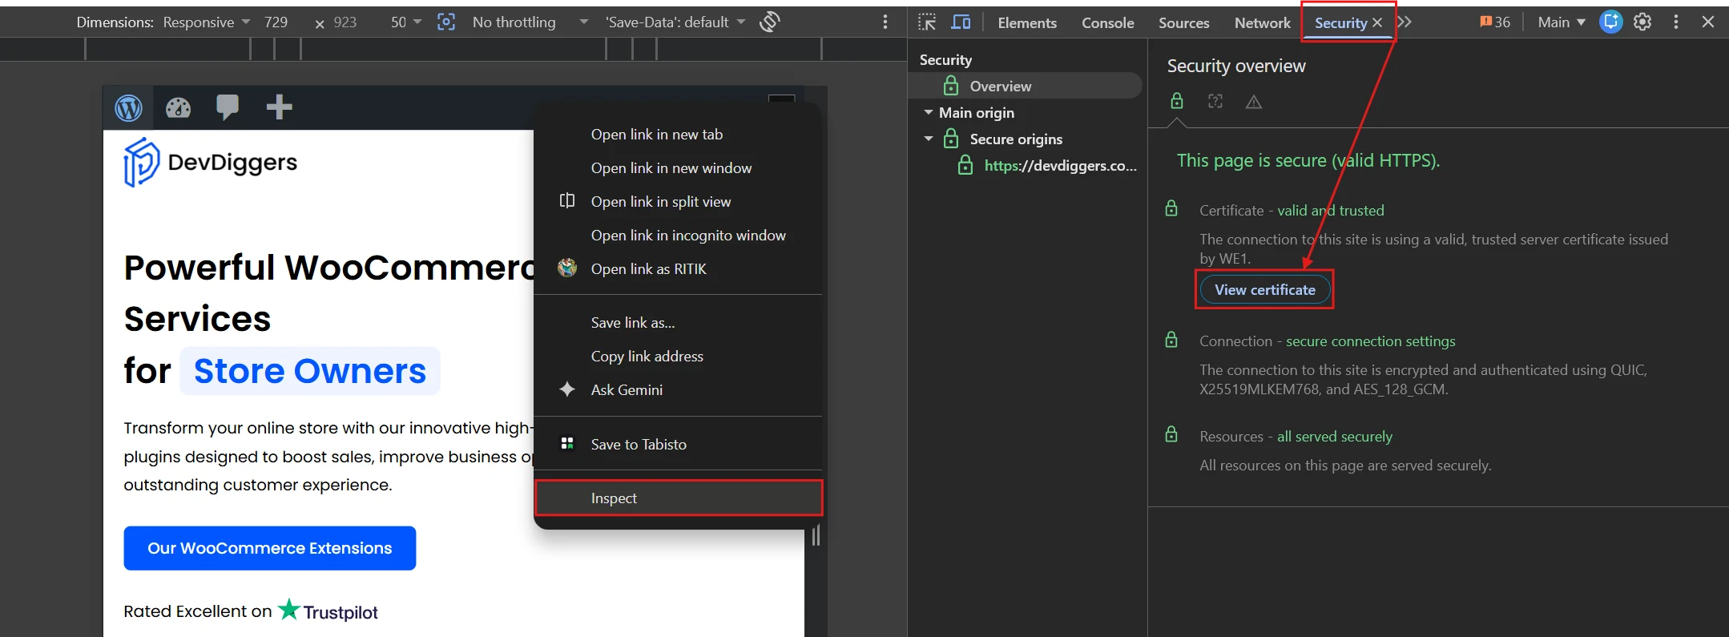Click the 36 issues counter badge
The image size is (1729, 637).
(x=1495, y=22)
